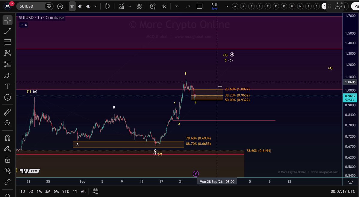Select the text annotation tool
Viewport: 359px width, 197px height.
click(7, 86)
